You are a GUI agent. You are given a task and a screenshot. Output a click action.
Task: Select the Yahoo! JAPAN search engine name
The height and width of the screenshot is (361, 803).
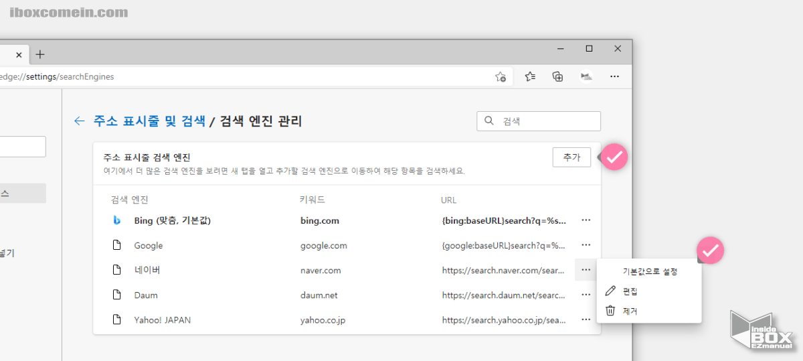pyautogui.click(x=163, y=319)
